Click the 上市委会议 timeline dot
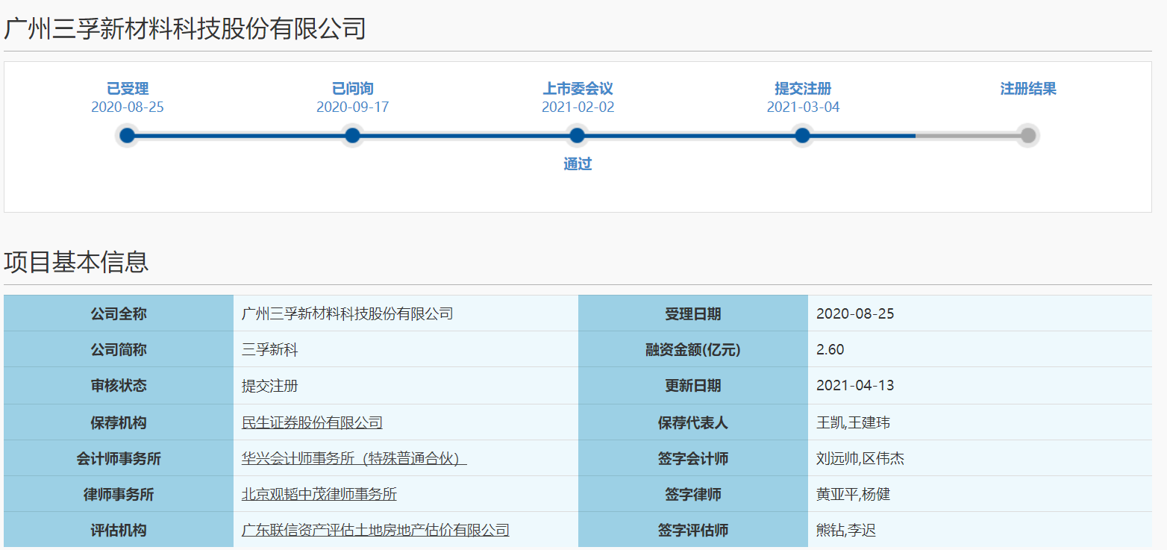The height and width of the screenshot is (550, 1167). 577,136
